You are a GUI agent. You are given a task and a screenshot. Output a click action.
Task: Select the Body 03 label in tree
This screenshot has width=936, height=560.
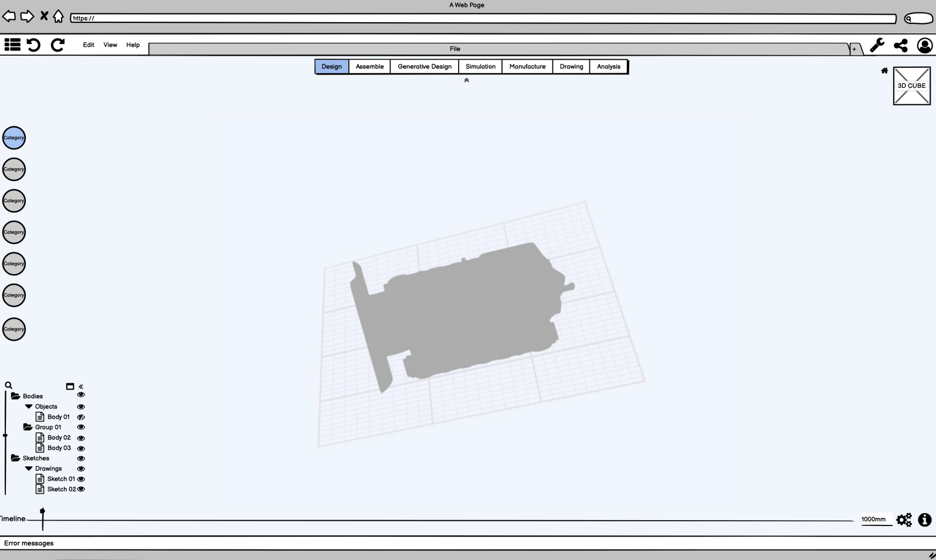pos(59,448)
